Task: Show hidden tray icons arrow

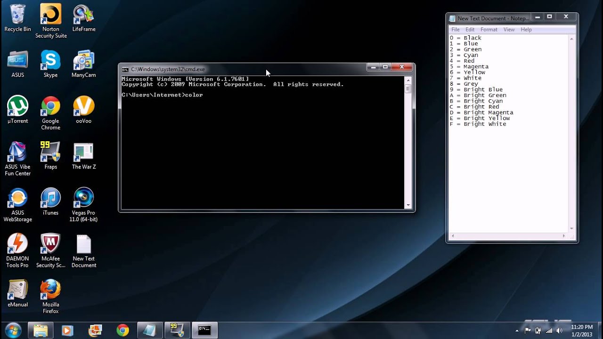Action: [x=517, y=331]
